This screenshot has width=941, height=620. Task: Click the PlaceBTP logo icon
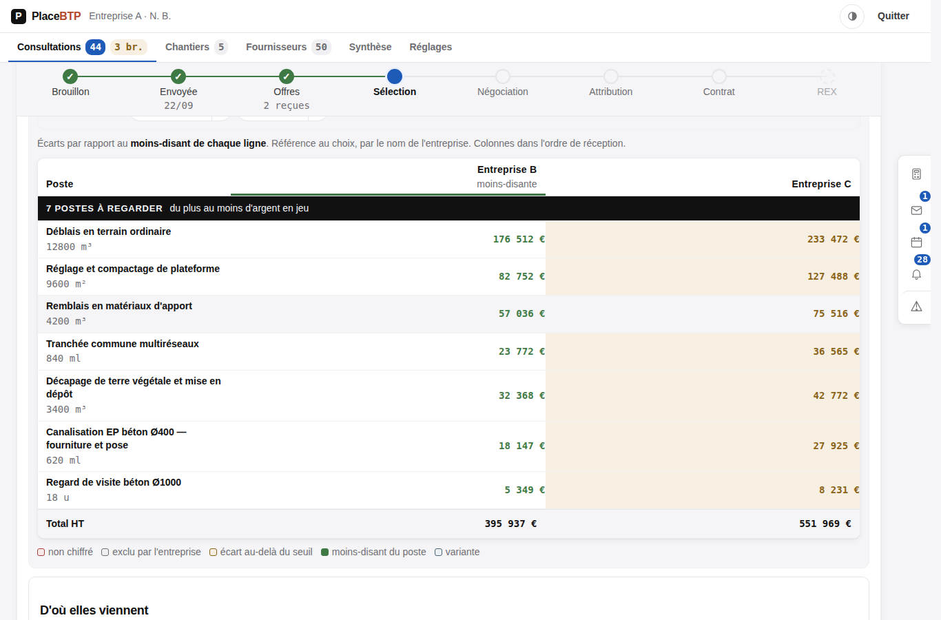[x=19, y=16]
